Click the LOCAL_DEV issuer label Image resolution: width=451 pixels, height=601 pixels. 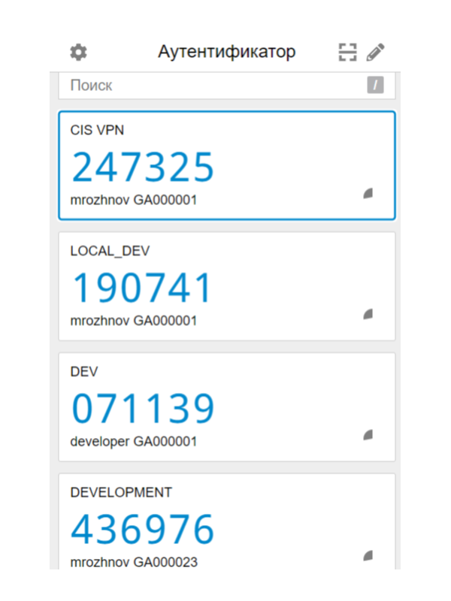pos(104,251)
